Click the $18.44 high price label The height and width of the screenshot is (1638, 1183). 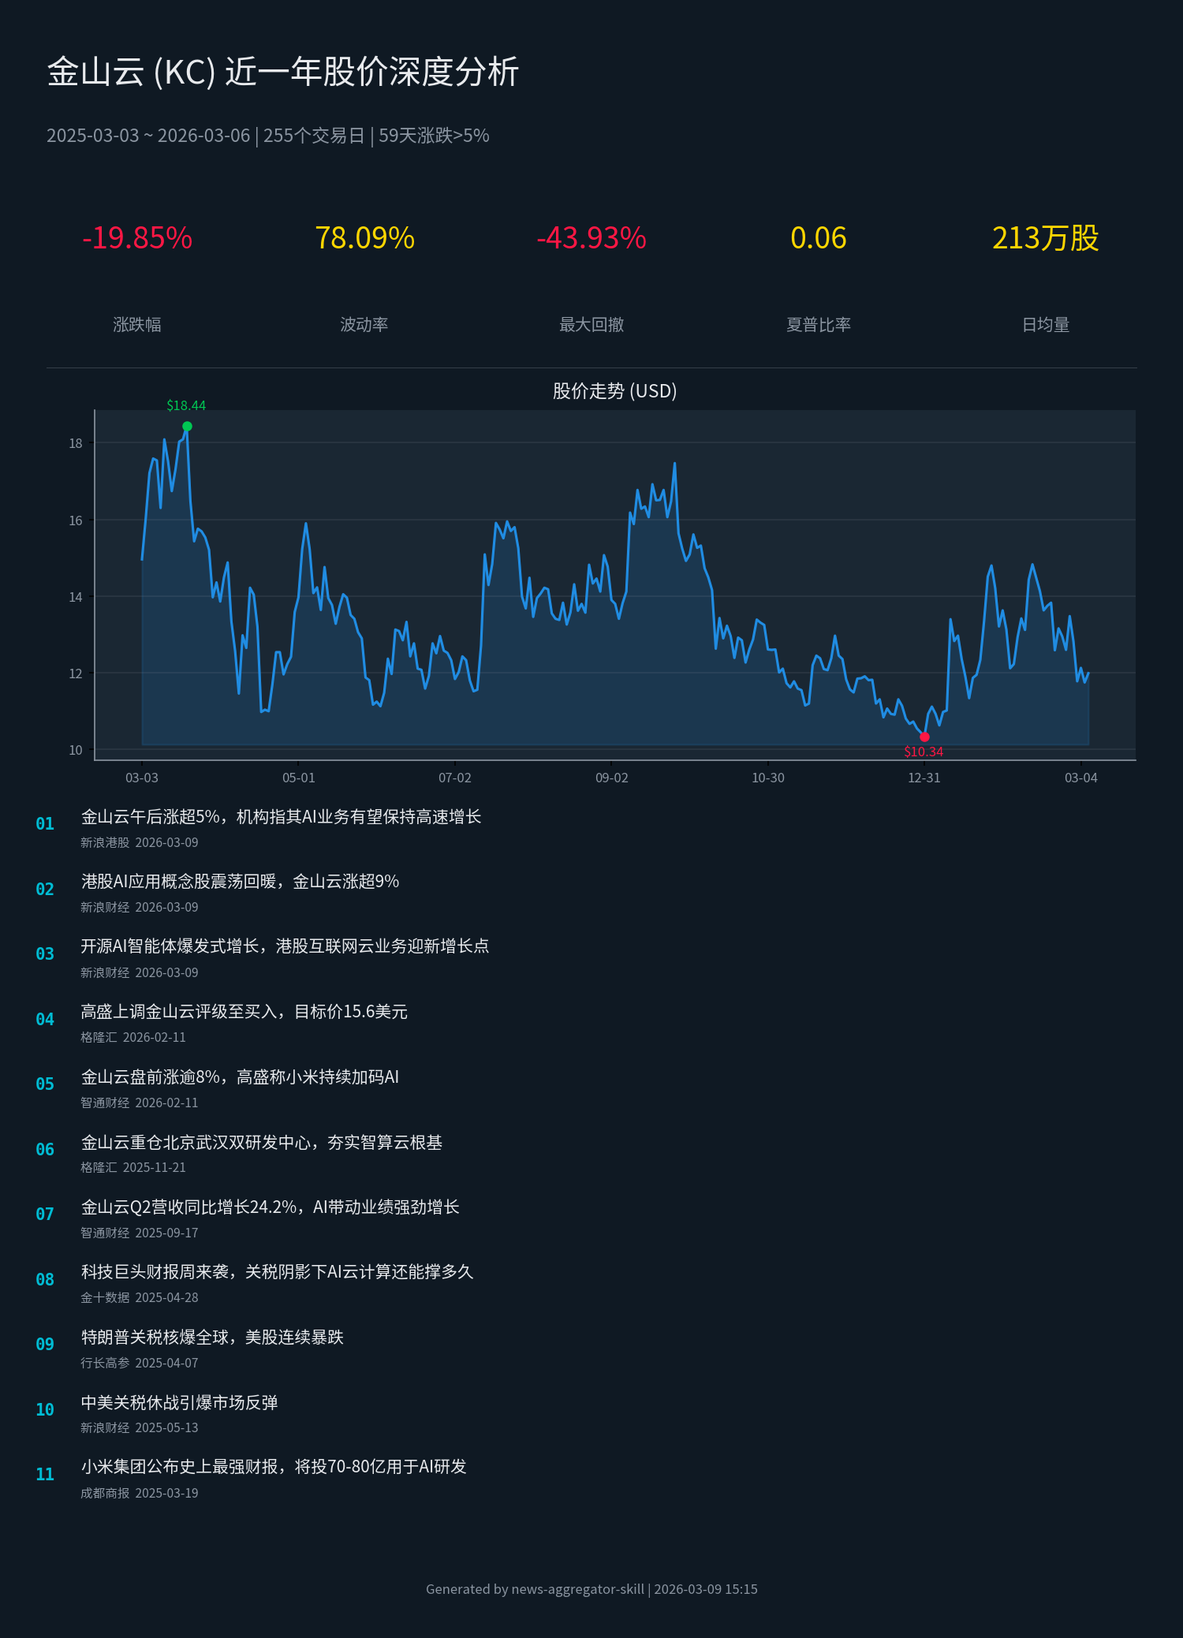point(186,406)
